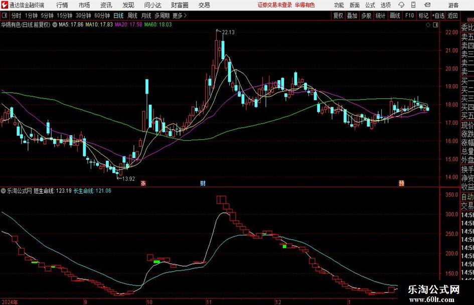Open the 多周期 multi-period view
Screen dimensions: 474x305
click(x=162, y=16)
